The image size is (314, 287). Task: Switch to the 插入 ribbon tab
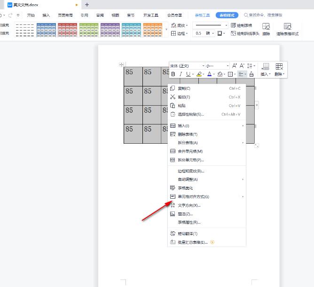click(46, 15)
